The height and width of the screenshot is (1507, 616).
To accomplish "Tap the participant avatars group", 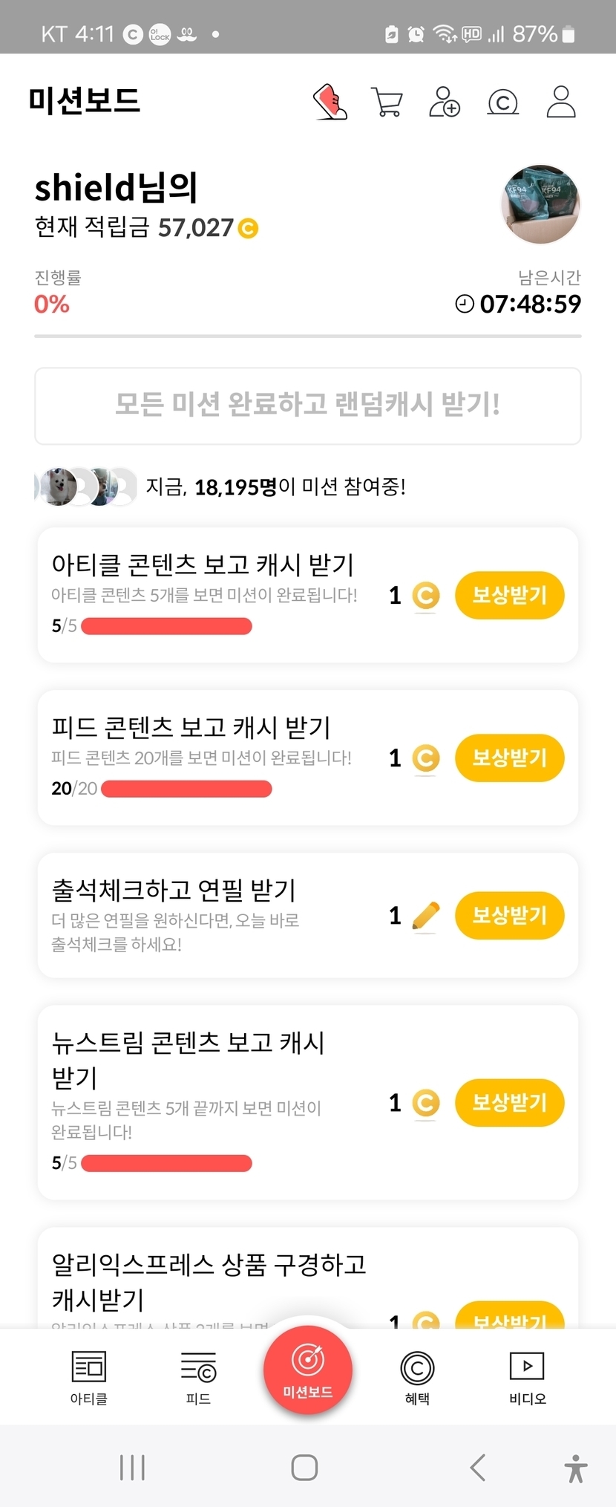I will [86, 487].
